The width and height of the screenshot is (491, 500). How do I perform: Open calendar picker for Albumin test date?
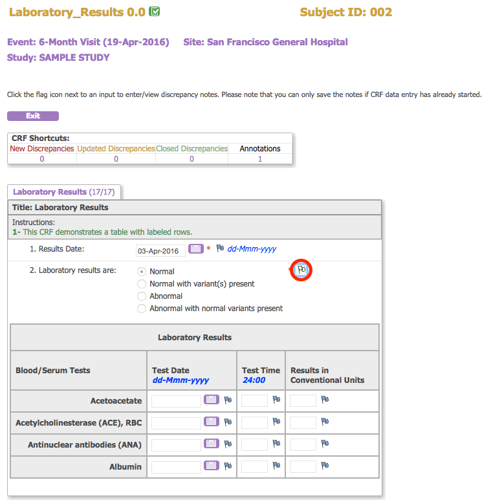[x=212, y=466]
